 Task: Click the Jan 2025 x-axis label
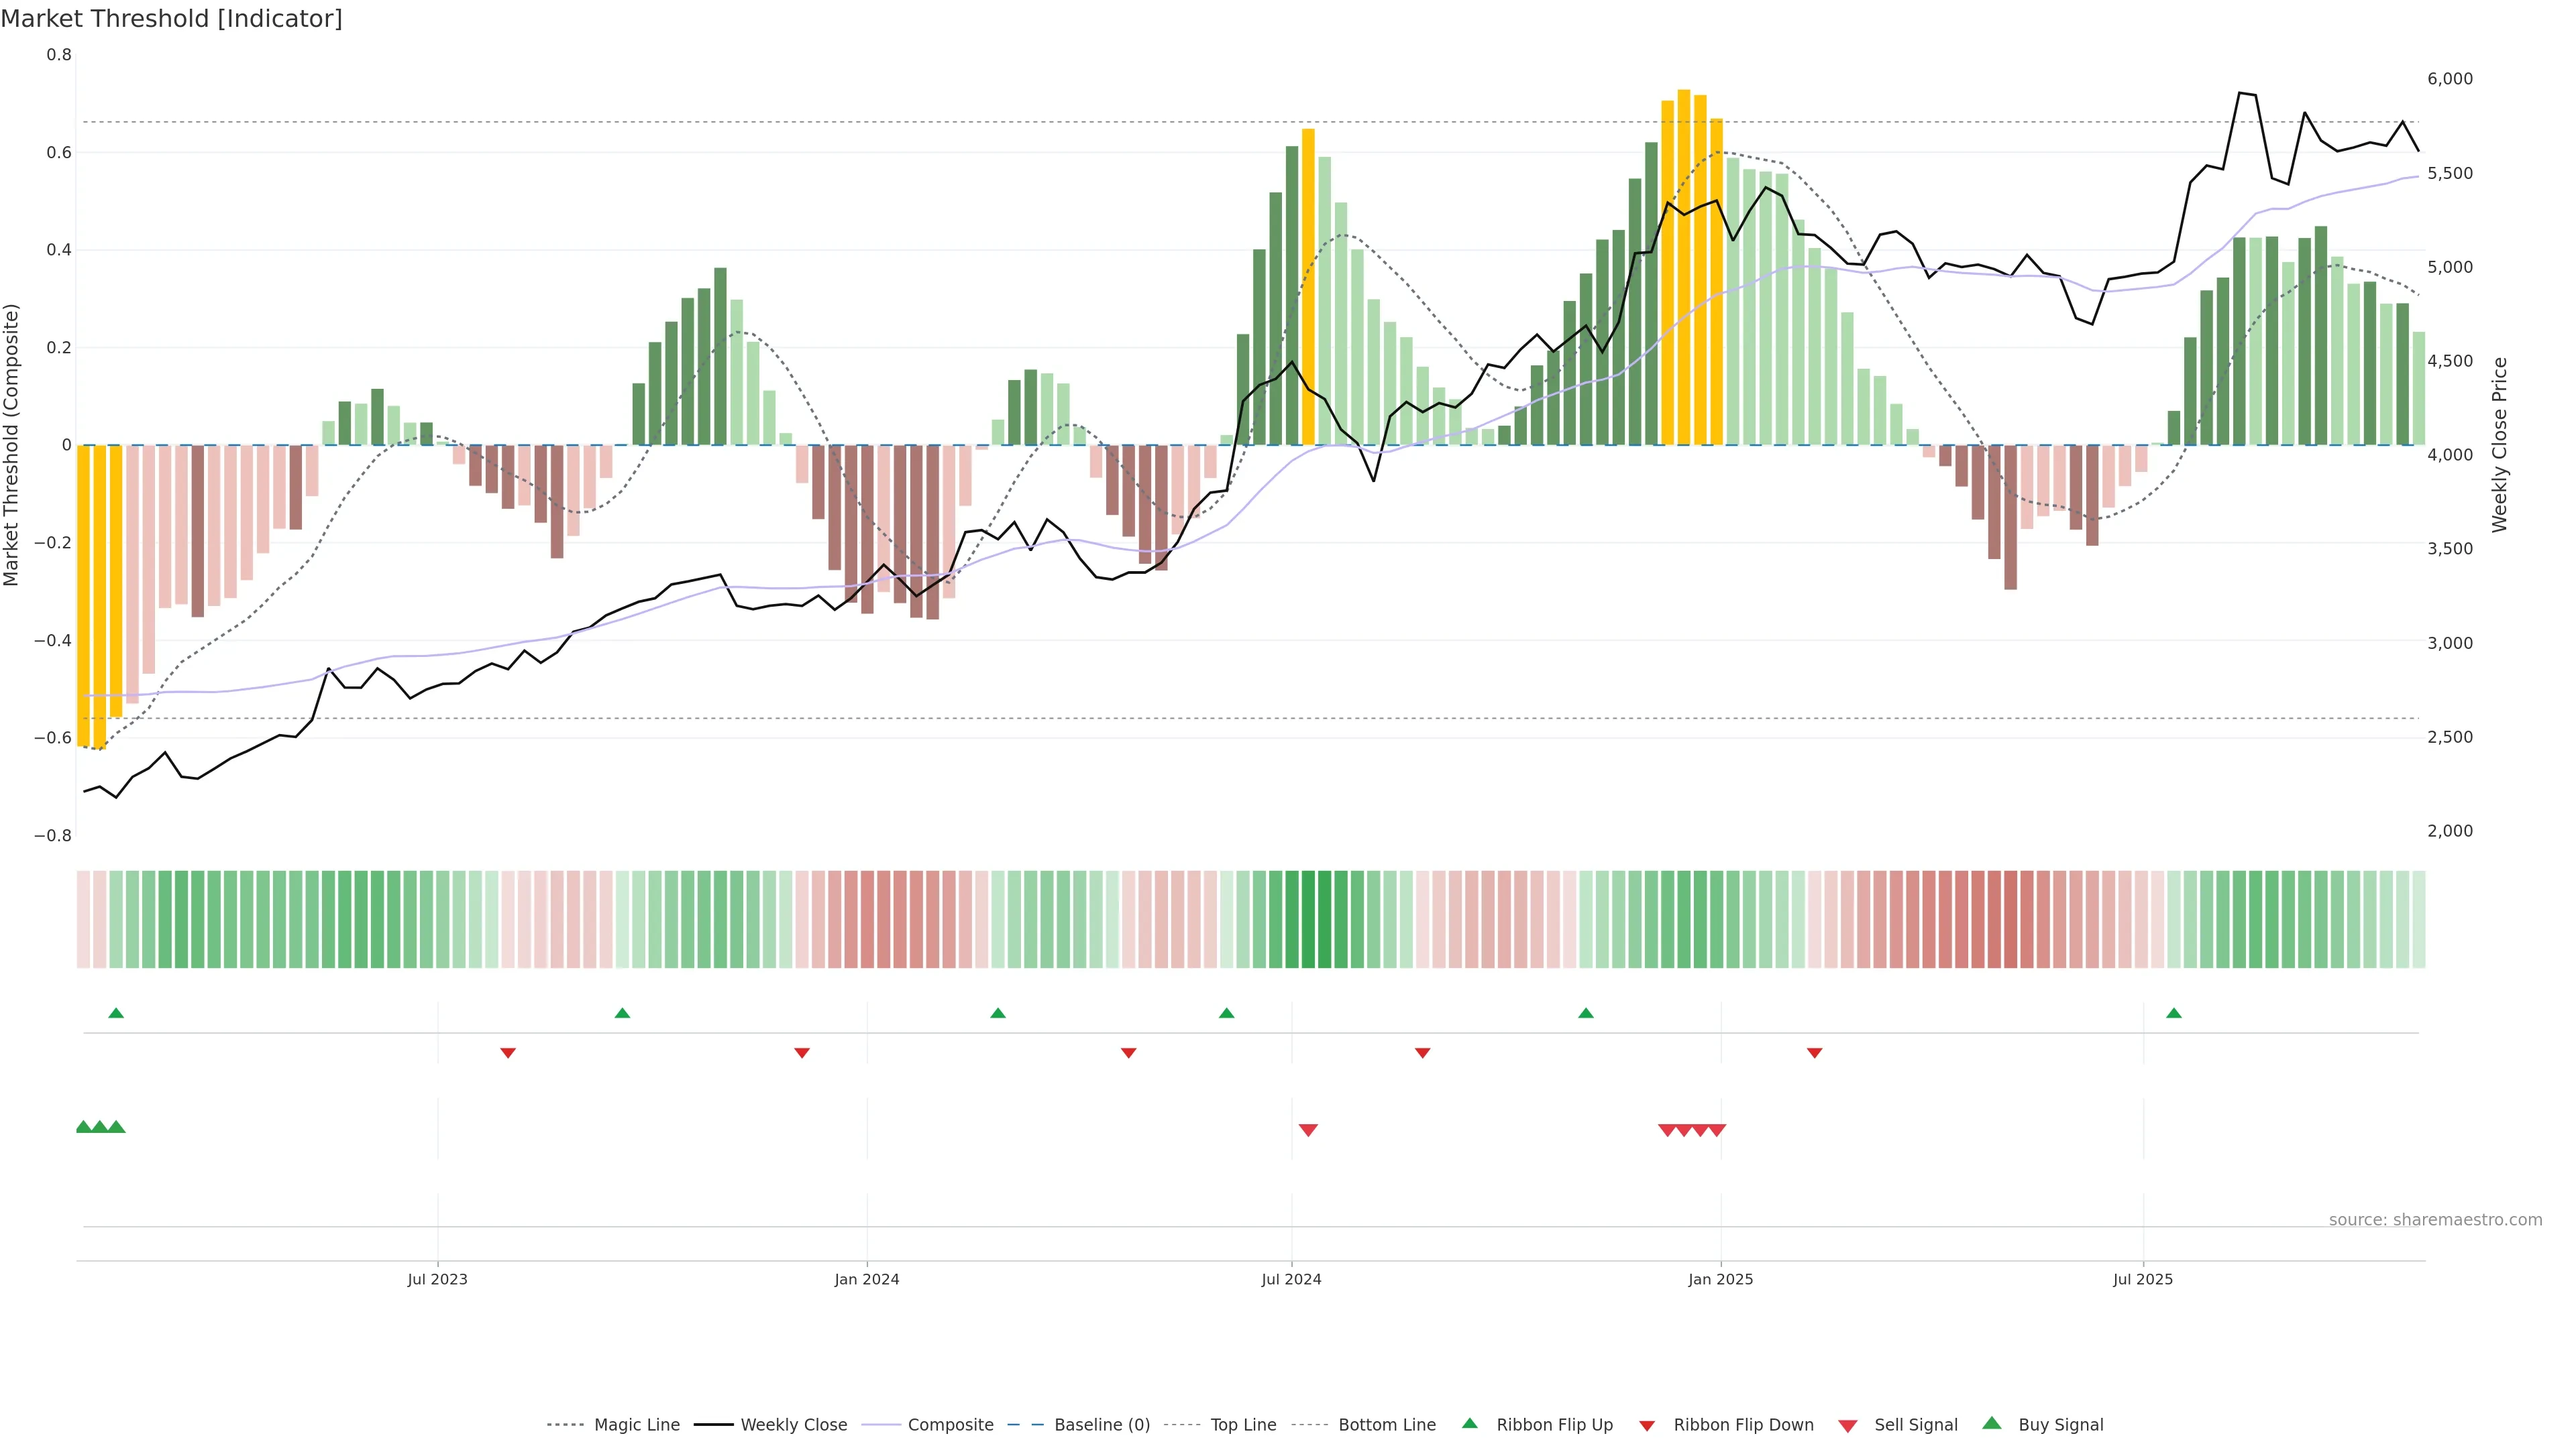(x=1720, y=1279)
